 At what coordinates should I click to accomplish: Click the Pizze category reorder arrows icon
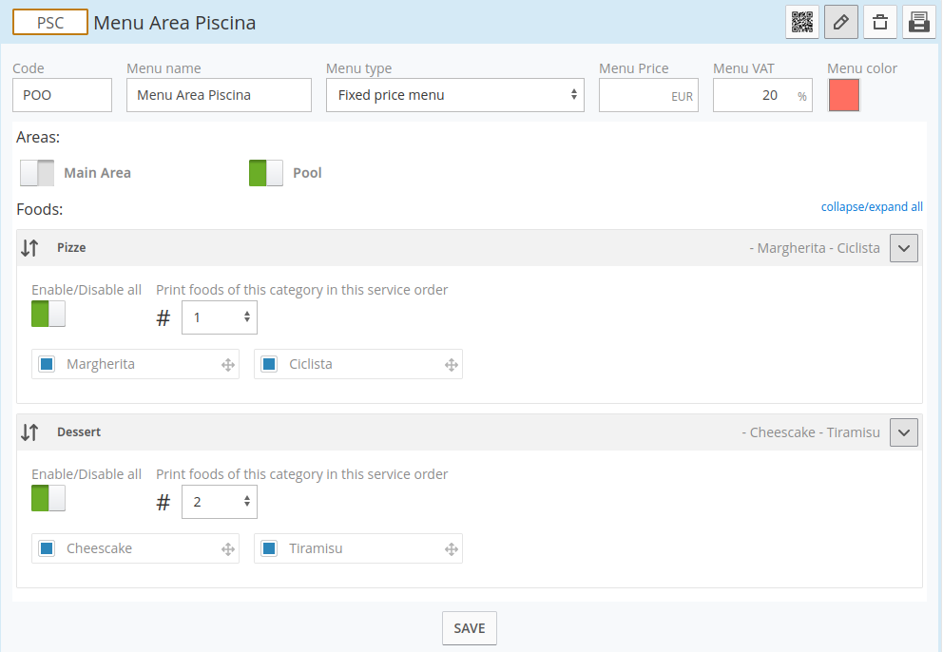coord(29,248)
